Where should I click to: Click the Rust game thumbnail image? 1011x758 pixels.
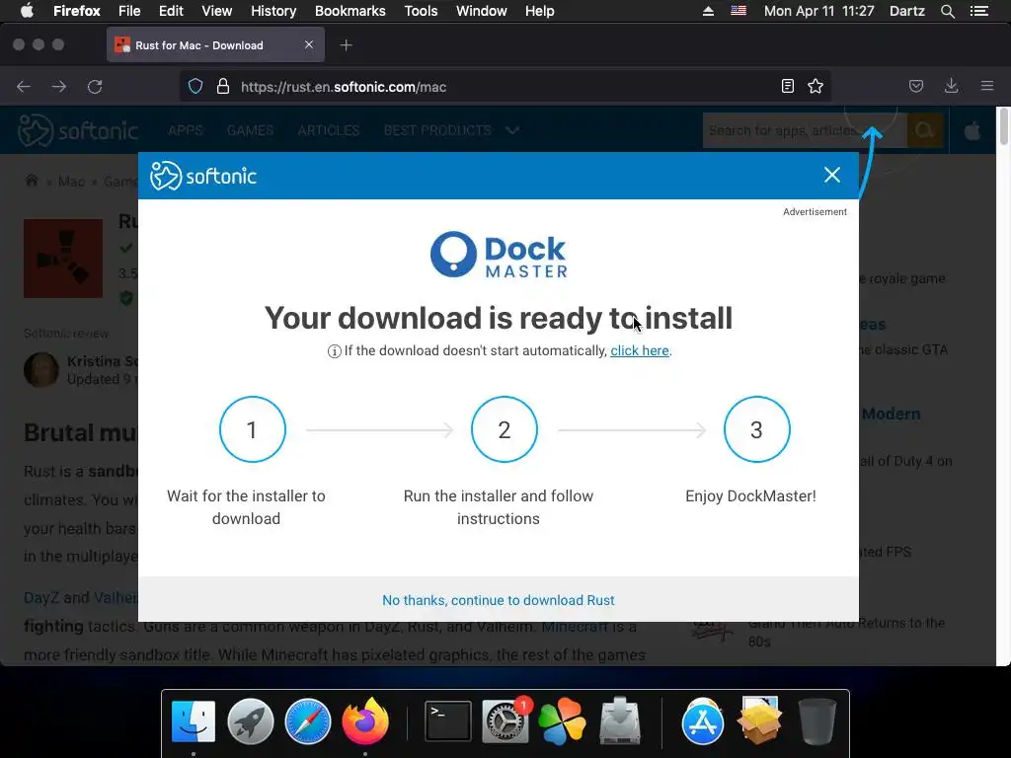pos(63,259)
